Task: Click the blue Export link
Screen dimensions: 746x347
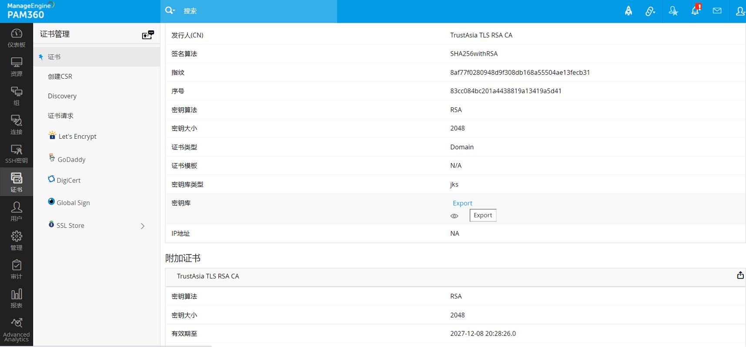Action: (462, 203)
